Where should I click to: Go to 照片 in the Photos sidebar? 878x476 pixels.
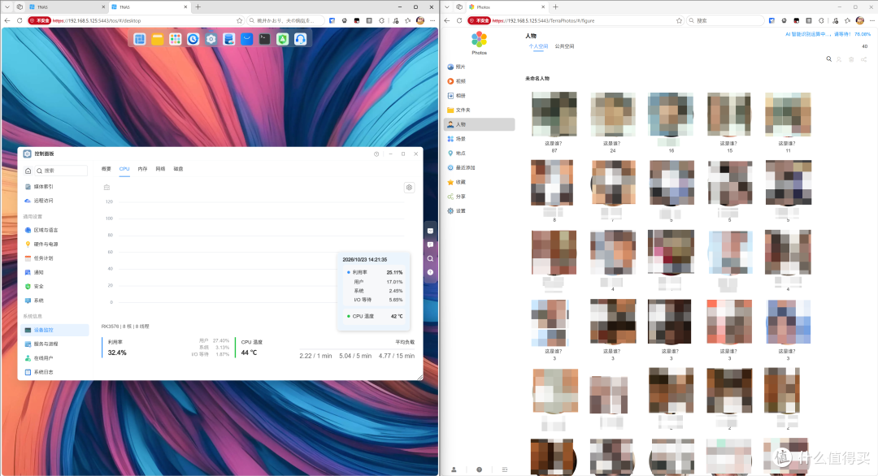tap(480, 67)
